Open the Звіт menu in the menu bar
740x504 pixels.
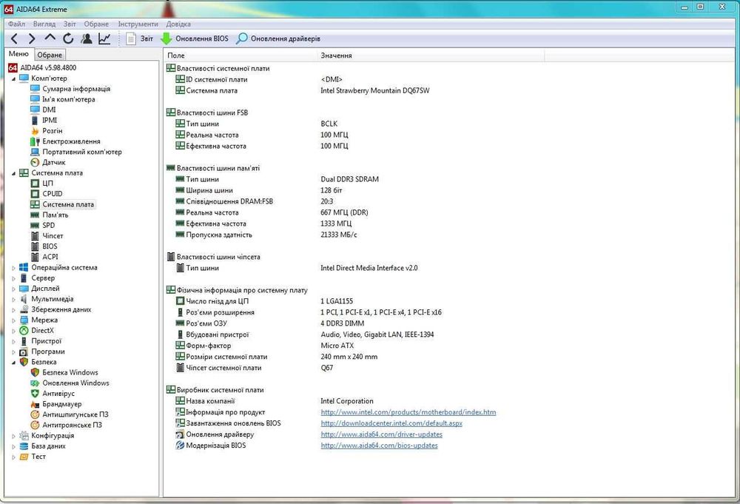click(x=70, y=24)
